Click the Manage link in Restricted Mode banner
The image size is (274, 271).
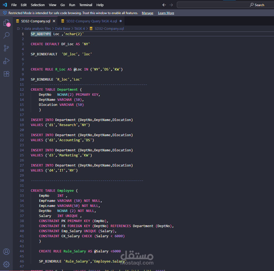147,13
